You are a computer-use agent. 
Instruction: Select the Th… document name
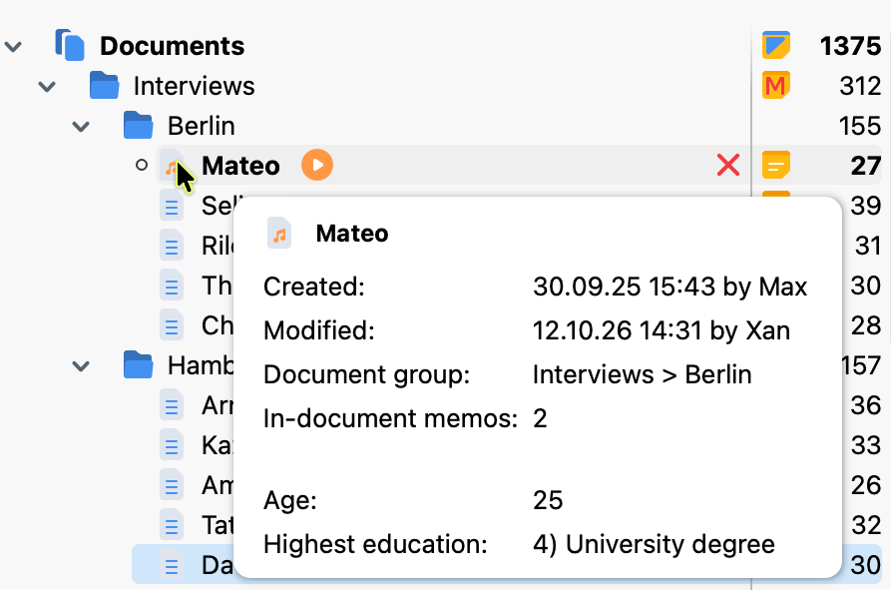click(218, 286)
